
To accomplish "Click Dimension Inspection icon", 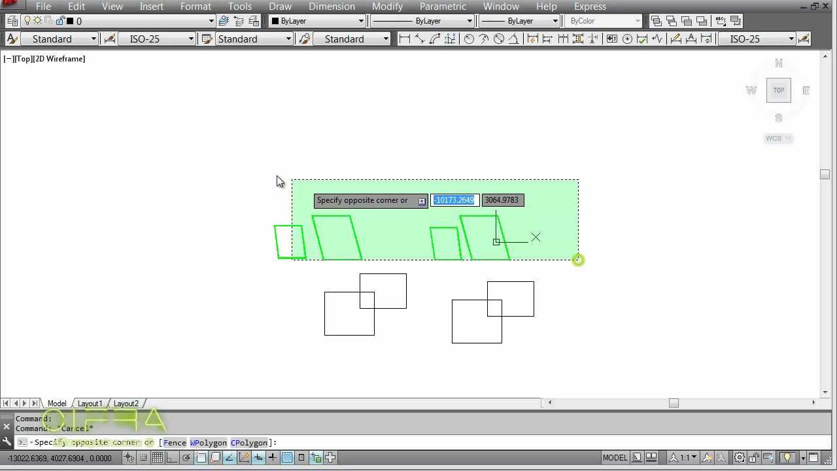I will click(x=642, y=39).
